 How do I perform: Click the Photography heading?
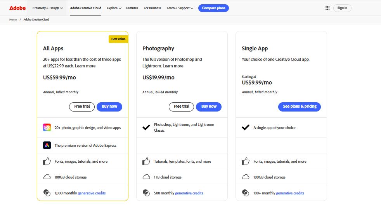tap(158, 48)
